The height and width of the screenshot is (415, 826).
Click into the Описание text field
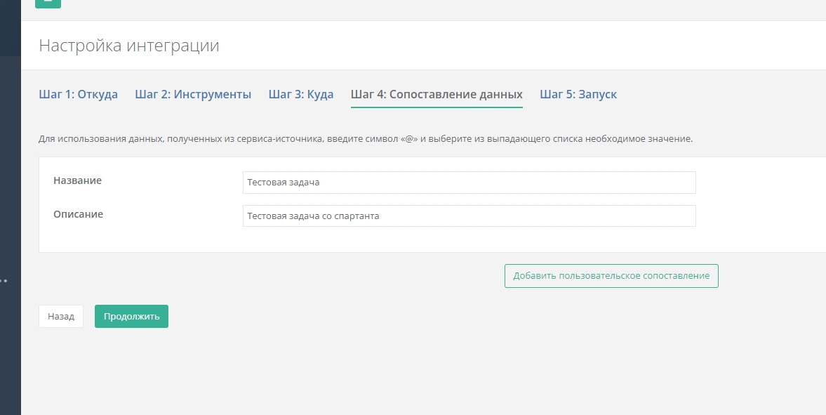click(469, 216)
